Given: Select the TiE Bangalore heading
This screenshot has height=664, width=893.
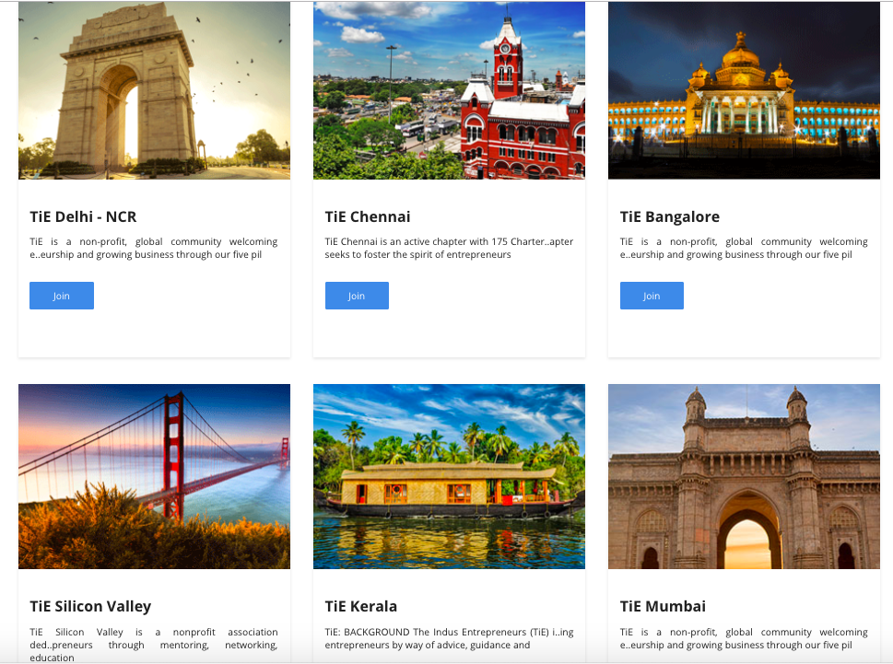Looking at the screenshot, I should [x=670, y=216].
